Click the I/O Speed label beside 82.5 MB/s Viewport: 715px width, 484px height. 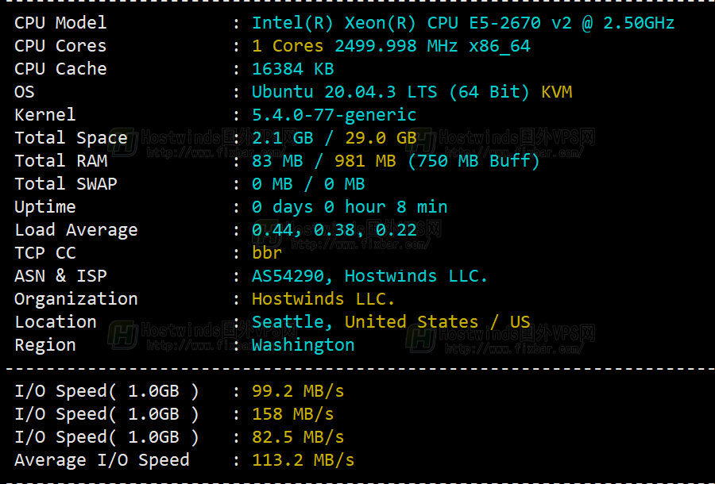[x=107, y=437]
